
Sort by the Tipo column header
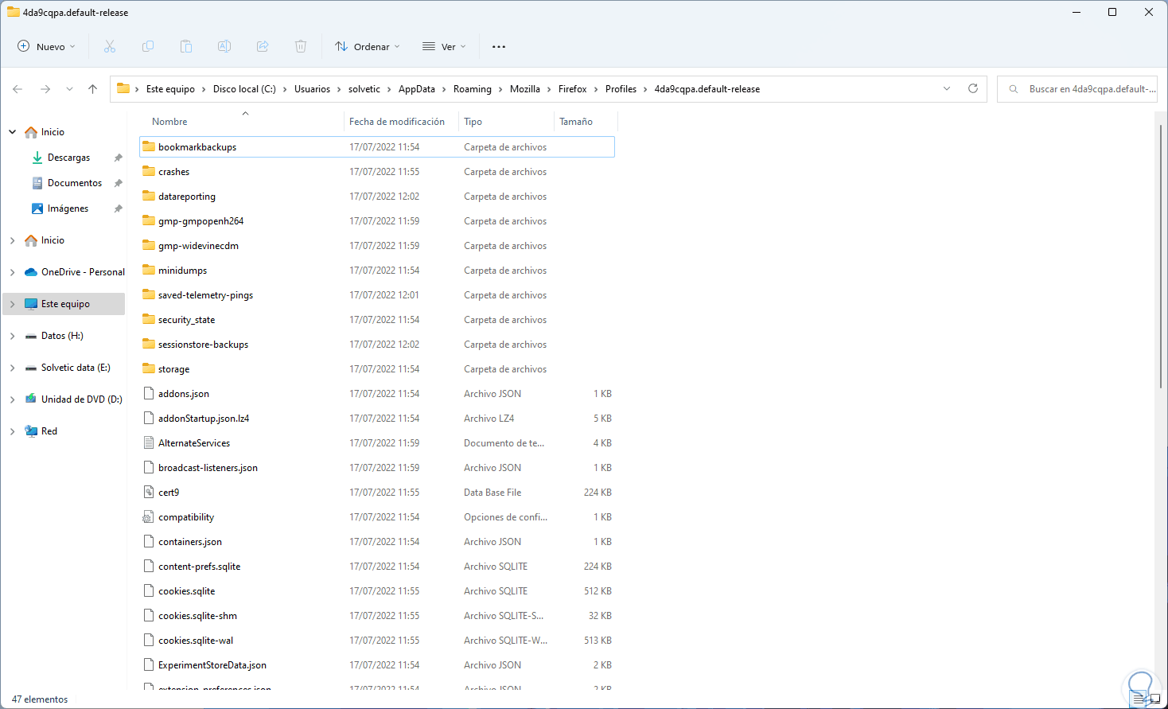coord(473,122)
